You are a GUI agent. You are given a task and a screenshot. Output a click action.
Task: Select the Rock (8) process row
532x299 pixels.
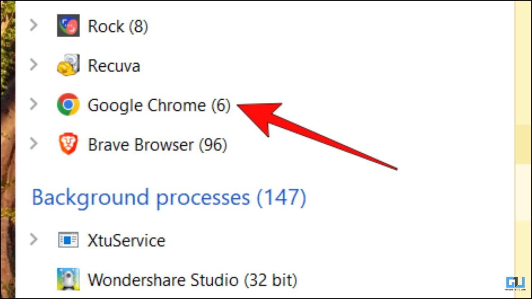point(118,26)
